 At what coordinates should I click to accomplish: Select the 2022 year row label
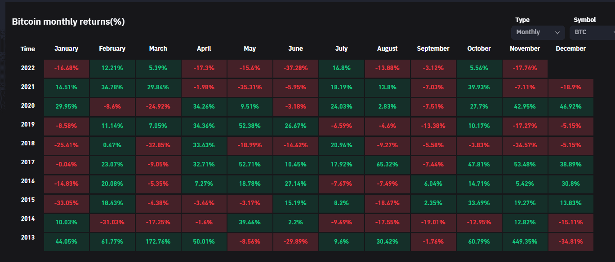pyautogui.click(x=28, y=68)
